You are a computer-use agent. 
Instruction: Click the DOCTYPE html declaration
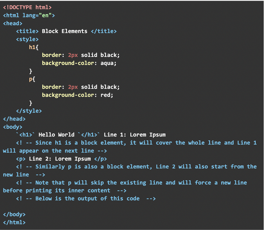(x=27, y=7)
